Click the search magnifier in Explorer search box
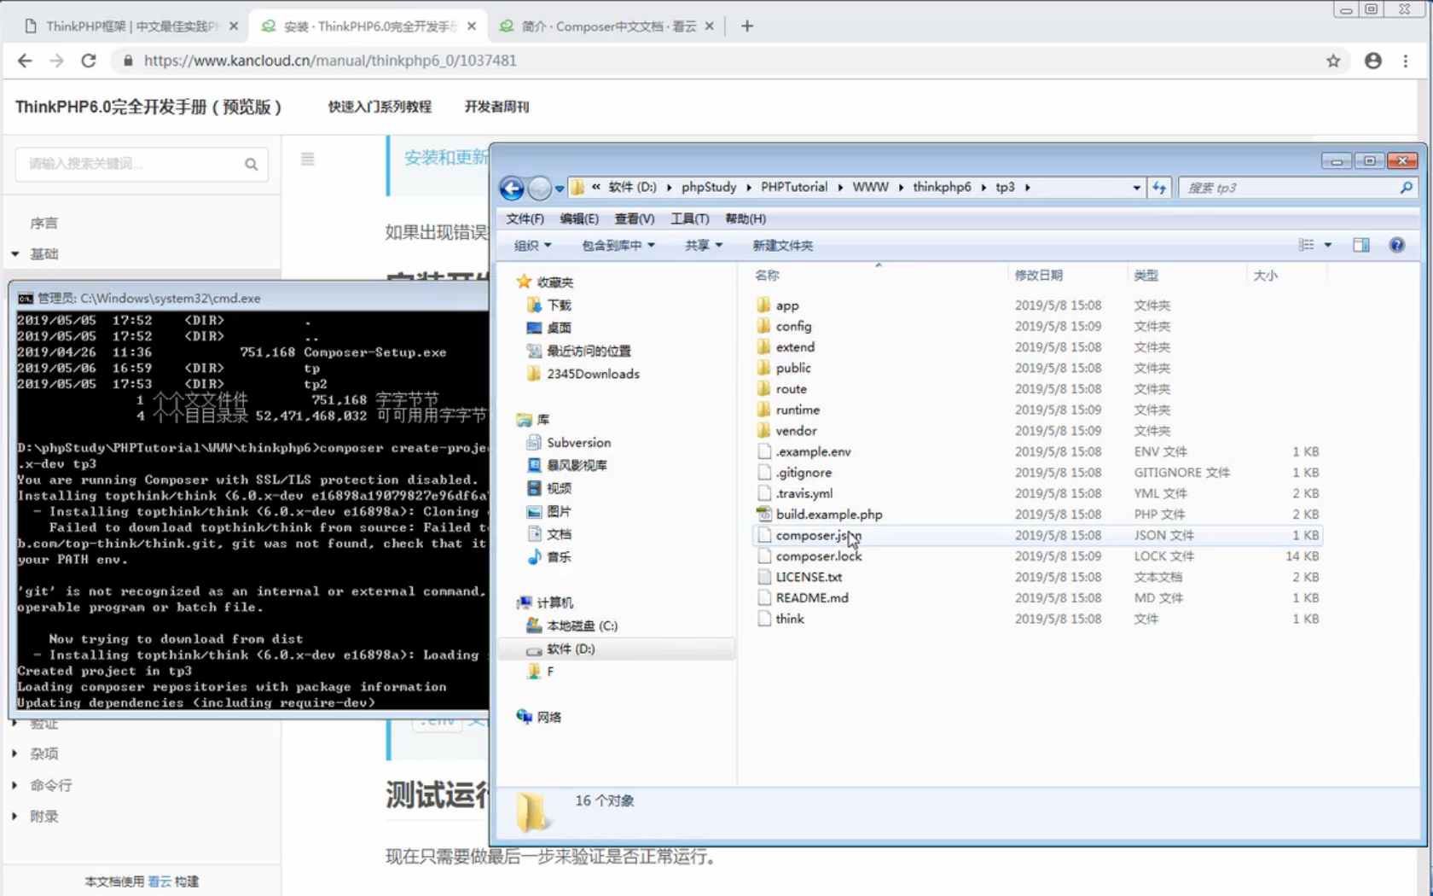Image resolution: width=1433 pixels, height=896 pixels. (1406, 188)
